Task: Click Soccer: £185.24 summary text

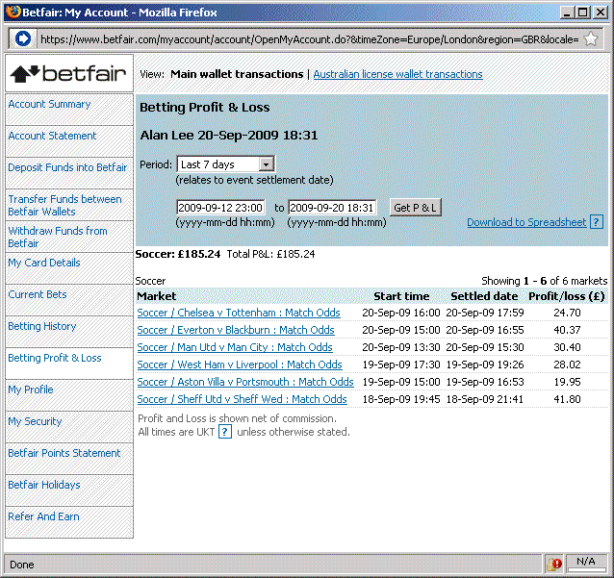Action: [178, 254]
